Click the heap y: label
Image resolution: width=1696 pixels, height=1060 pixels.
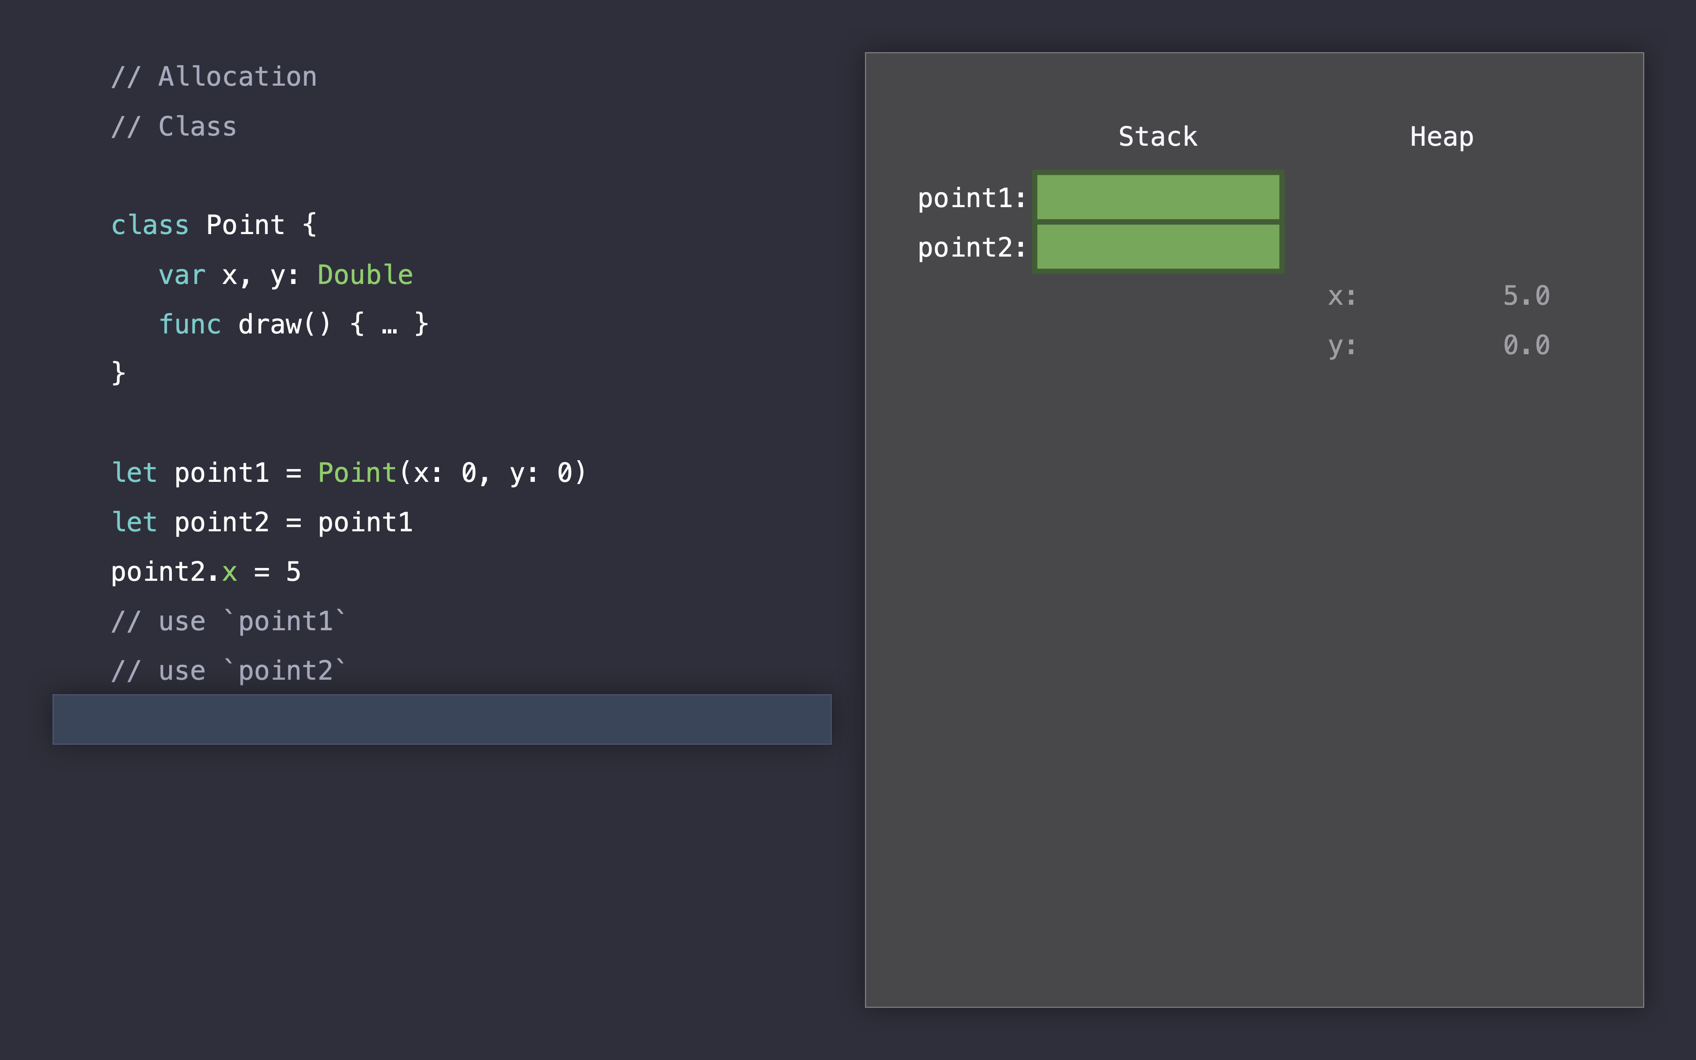click(x=1341, y=346)
